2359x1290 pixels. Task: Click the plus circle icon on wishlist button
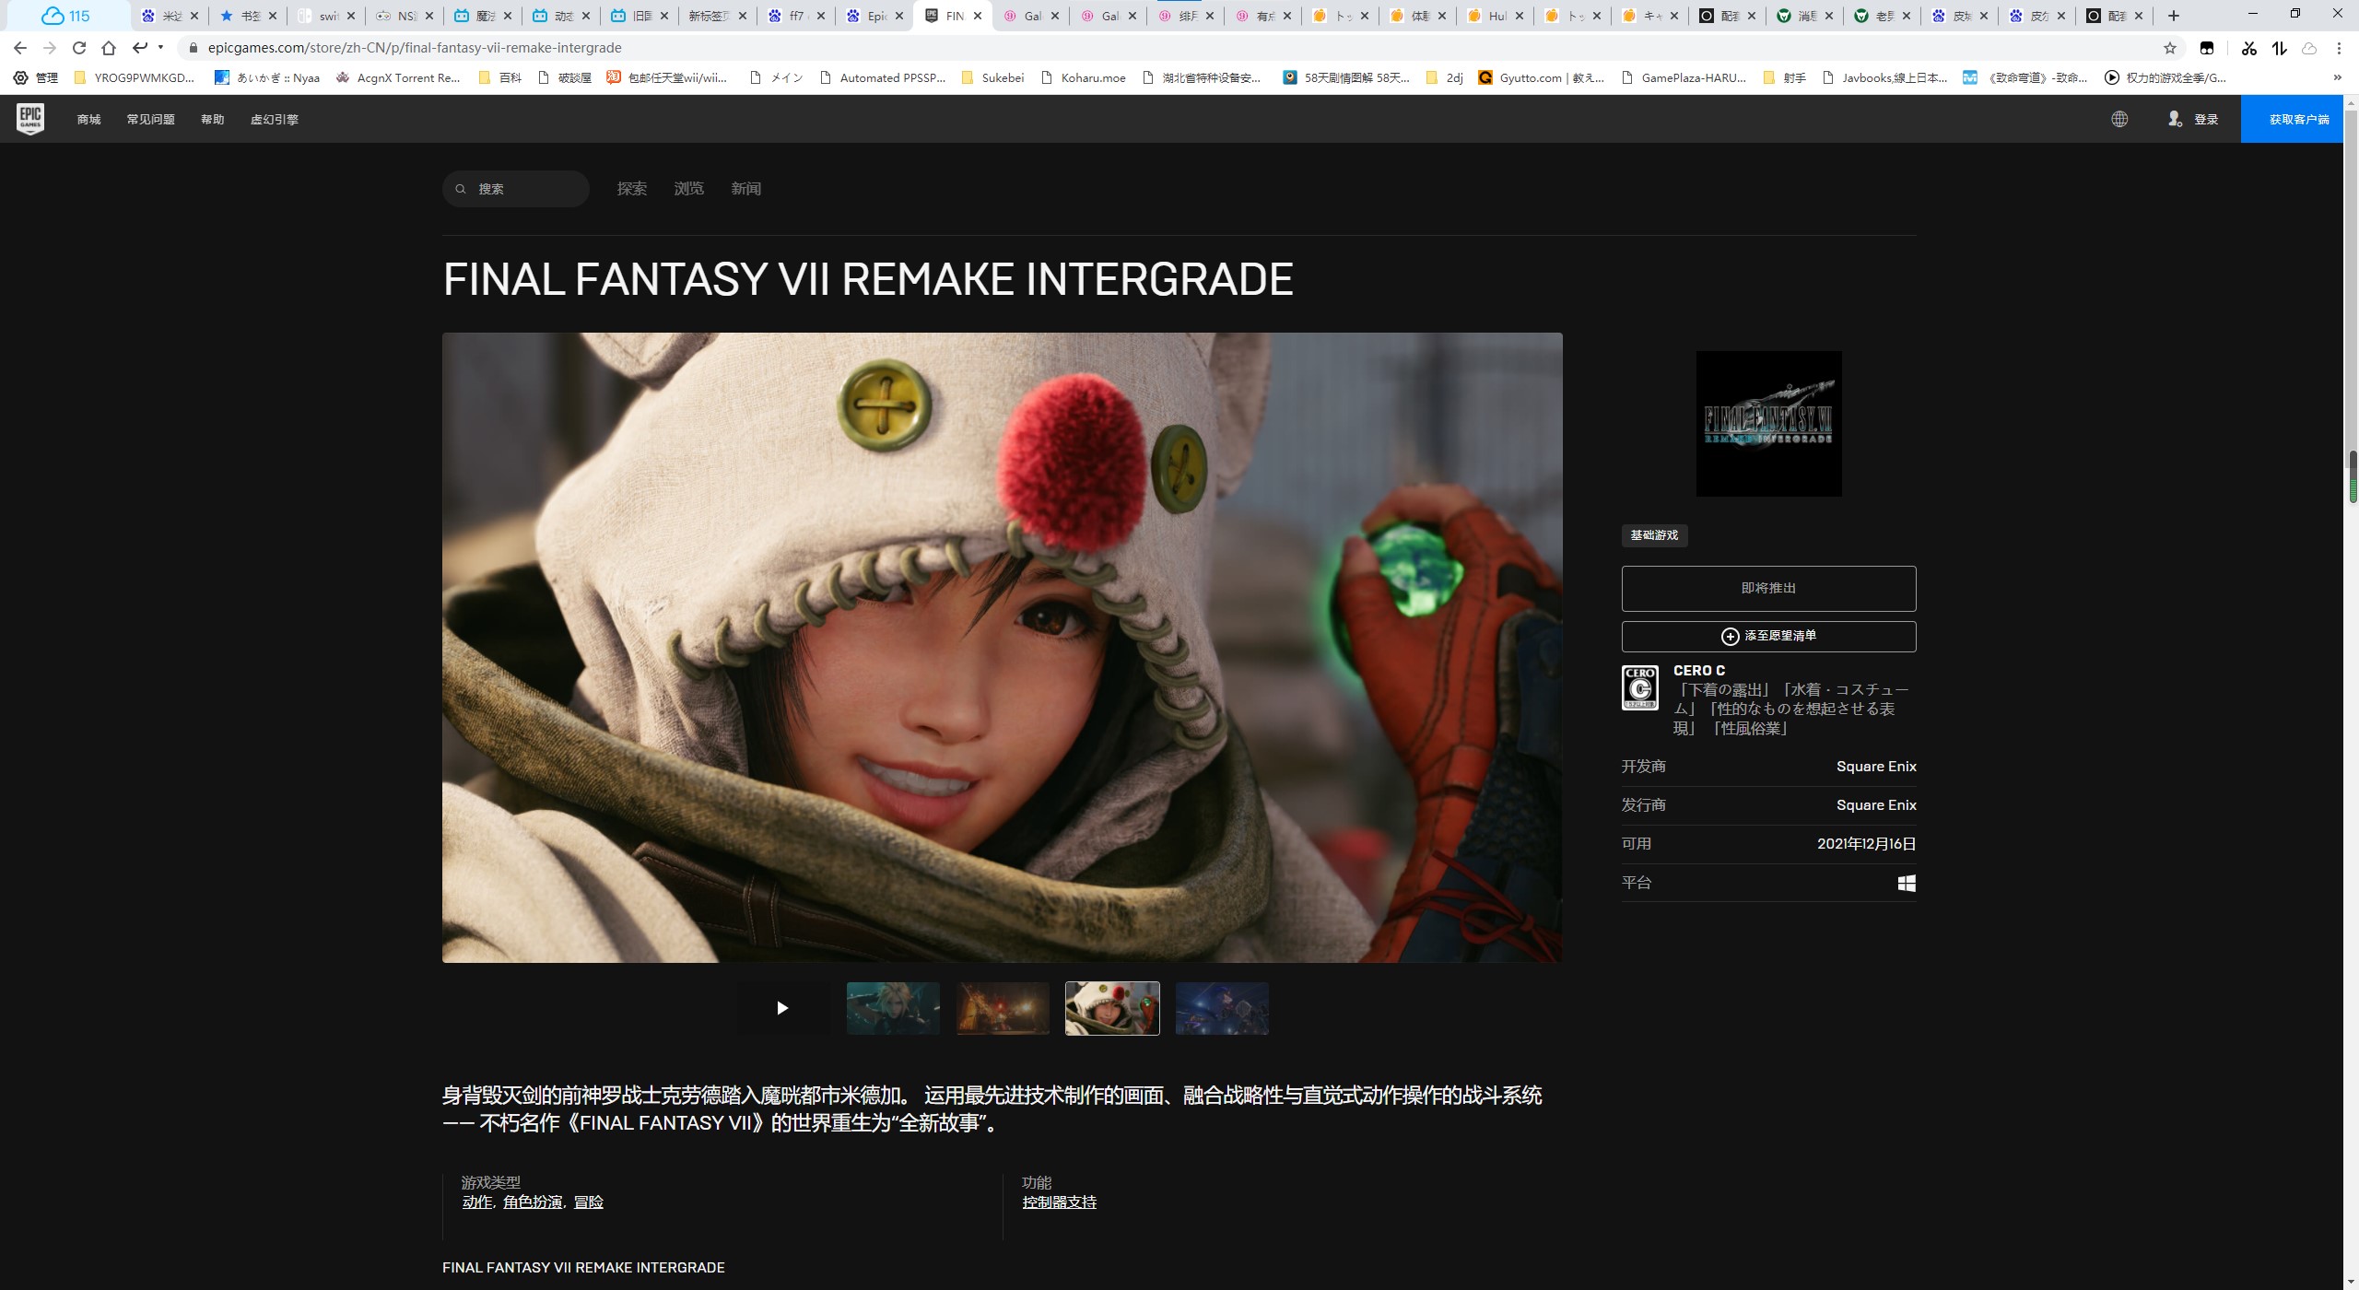pyautogui.click(x=1730, y=637)
